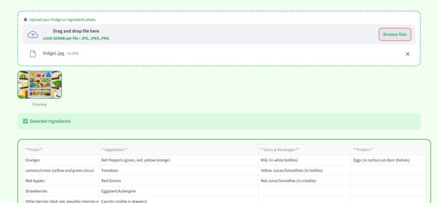Click the Yellow Juices/Smoothies cell
The image size is (438, 203).
pyautogui.click(x=304, y=170)
